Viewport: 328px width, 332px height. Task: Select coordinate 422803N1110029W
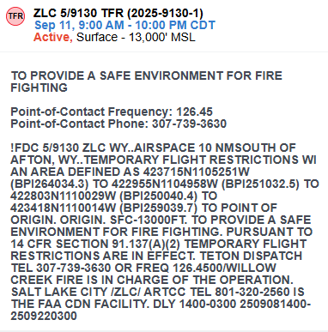pyautogui.click(x=64, y=196)
